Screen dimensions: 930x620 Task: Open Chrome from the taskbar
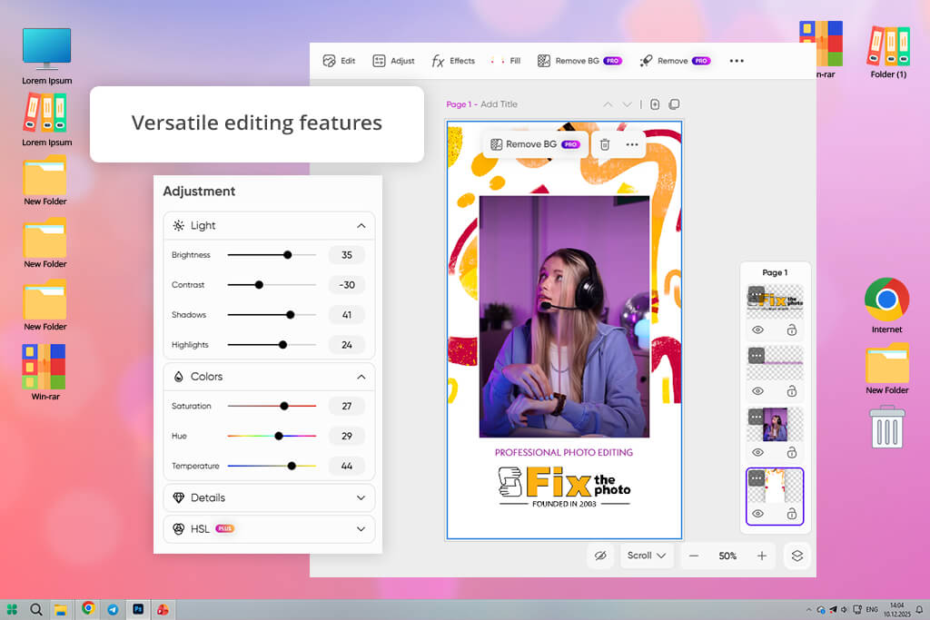point(88,608)
